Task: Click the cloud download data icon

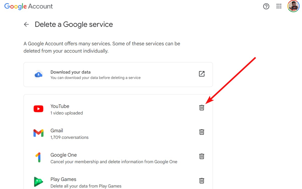Action: click(38, 75)
